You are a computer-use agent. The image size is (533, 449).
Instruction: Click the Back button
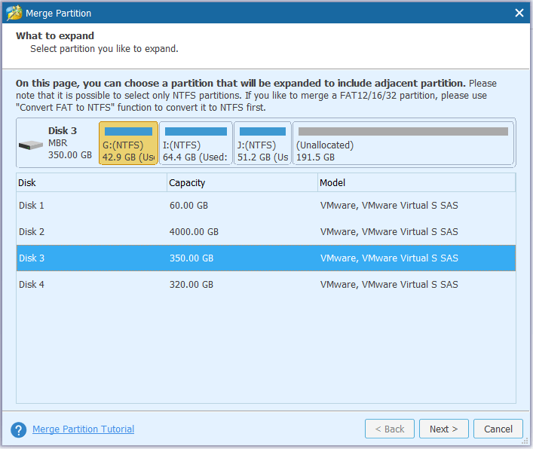coord(390,429)
